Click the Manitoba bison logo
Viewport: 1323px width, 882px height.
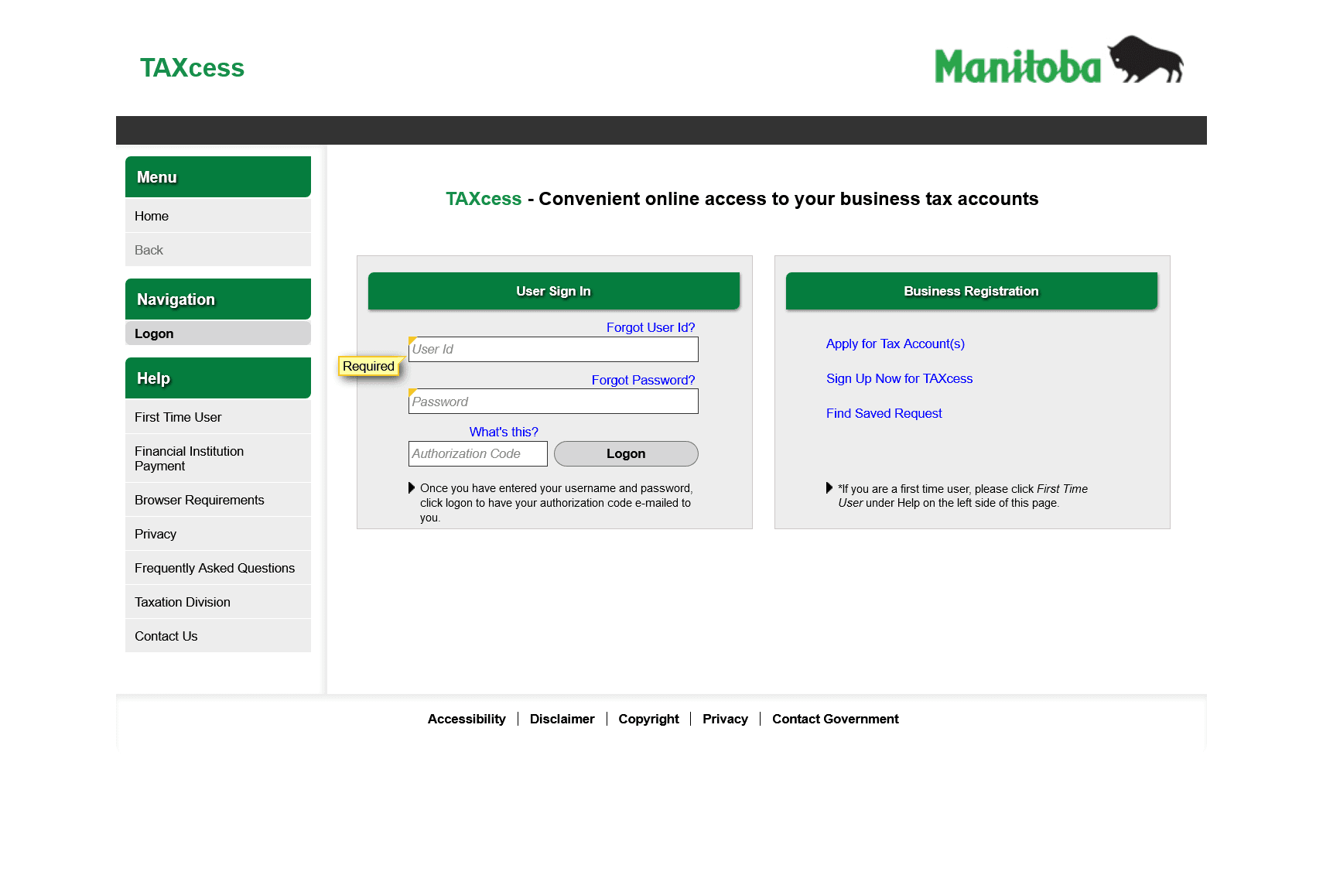click(x=1058, y=60)
